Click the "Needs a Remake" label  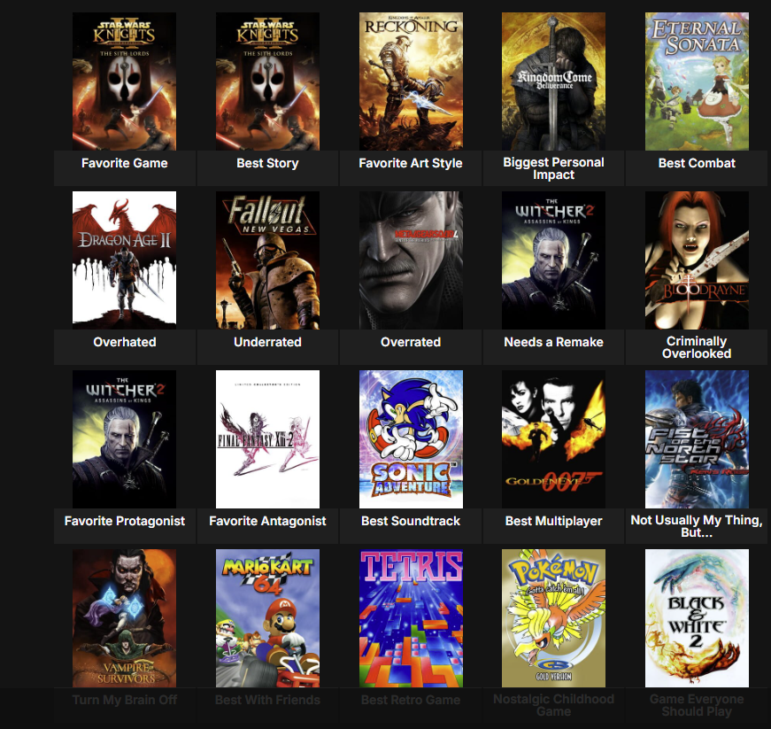pyautogui.click(x=553, y=343)
